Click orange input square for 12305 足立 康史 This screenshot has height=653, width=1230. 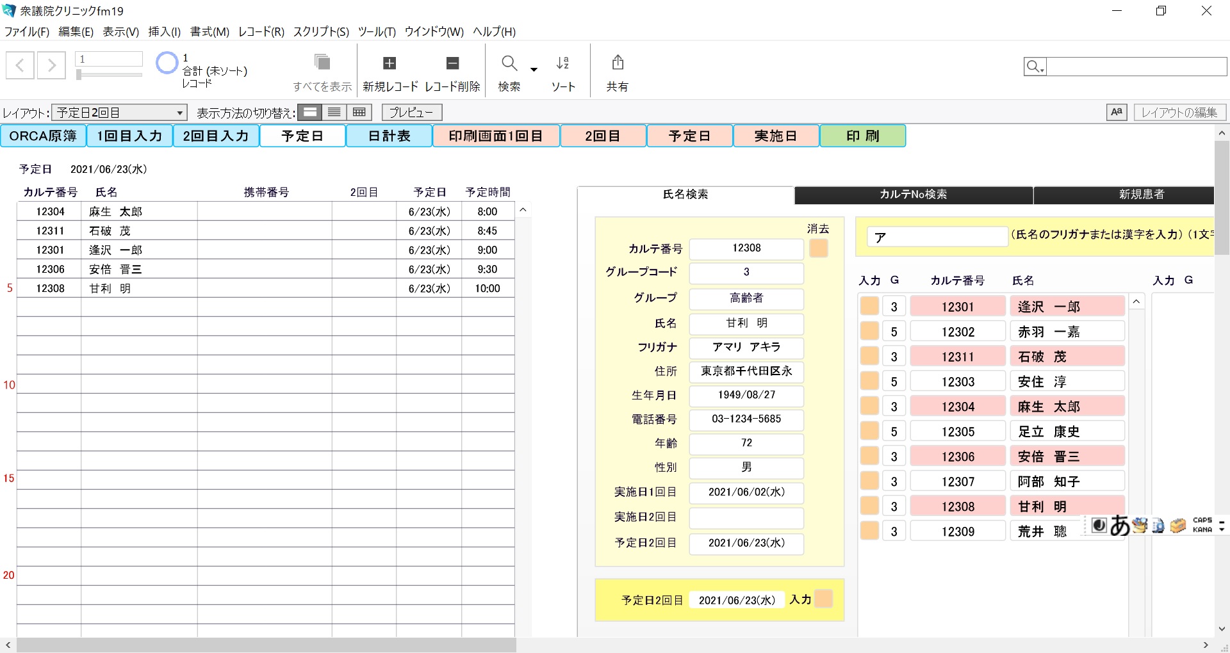869,431
